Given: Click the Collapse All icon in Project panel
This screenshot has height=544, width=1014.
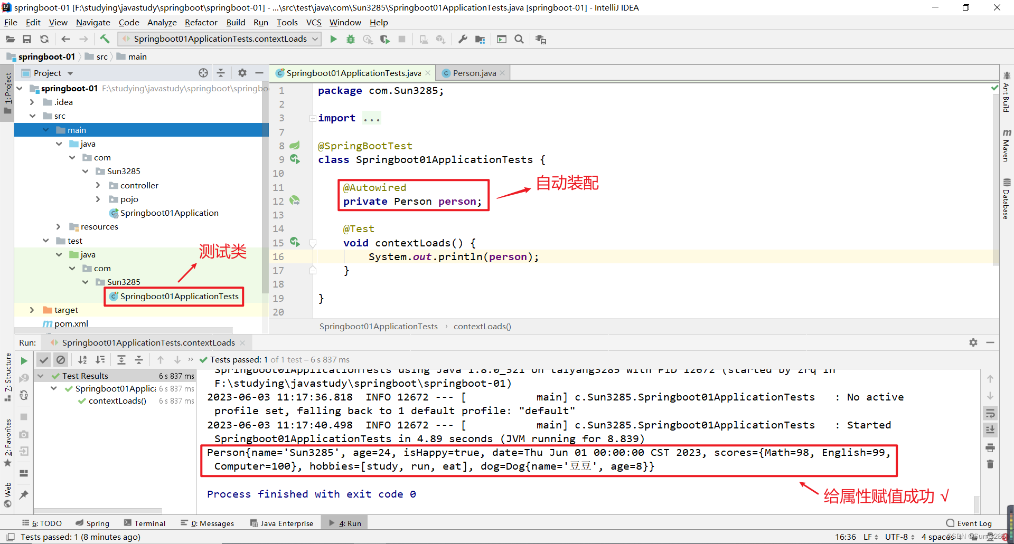Looking at the screenshot, I should pos(221,73).
